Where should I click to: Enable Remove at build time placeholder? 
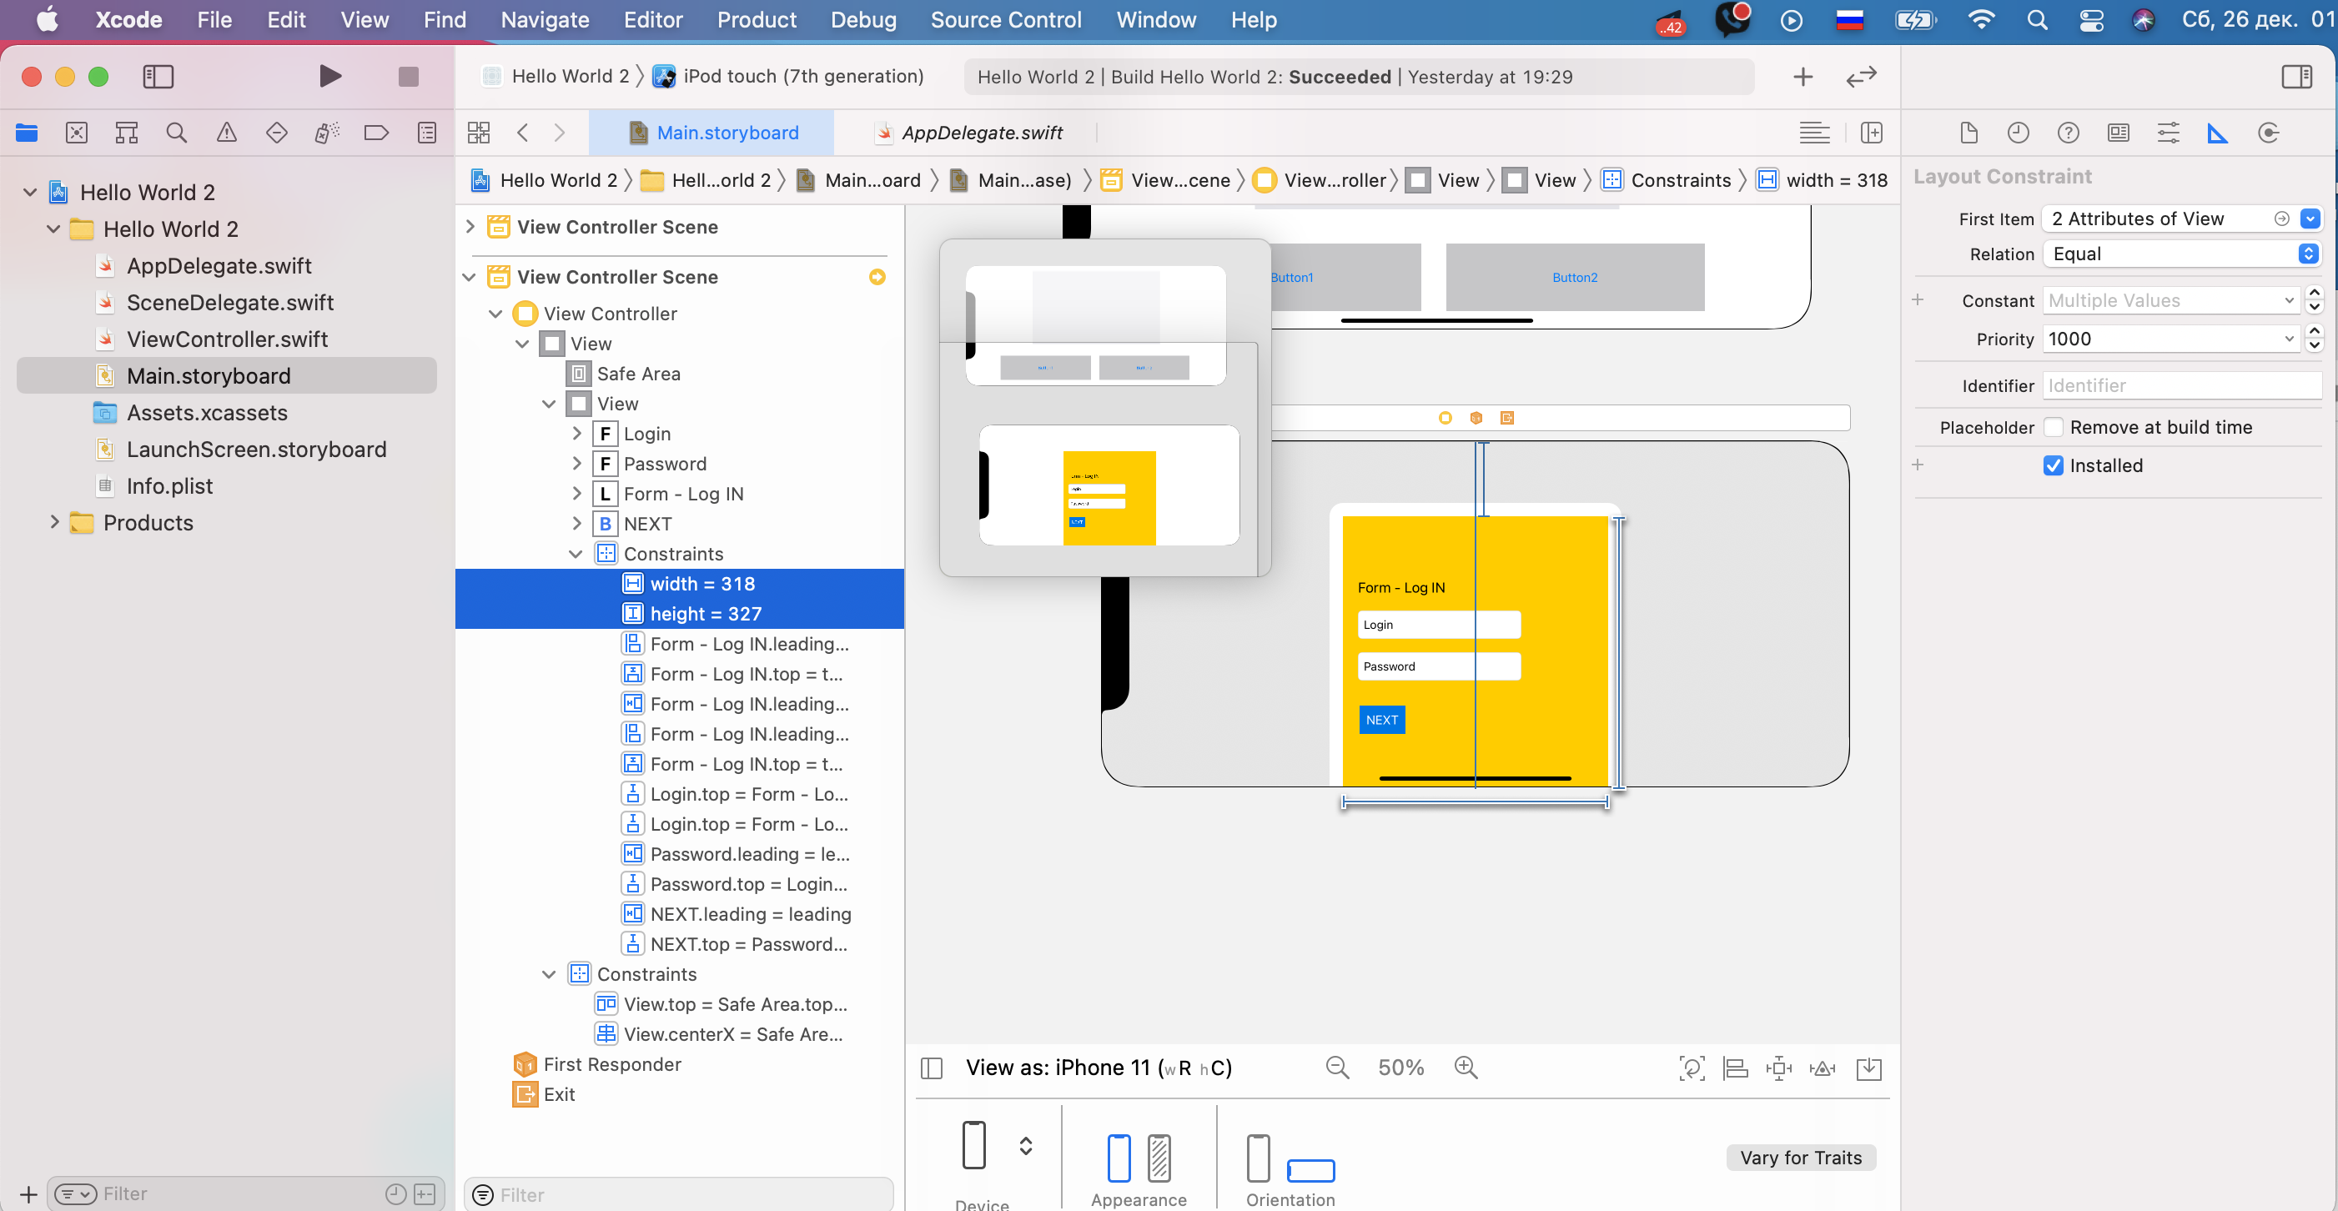click(x=2054, y=428)
